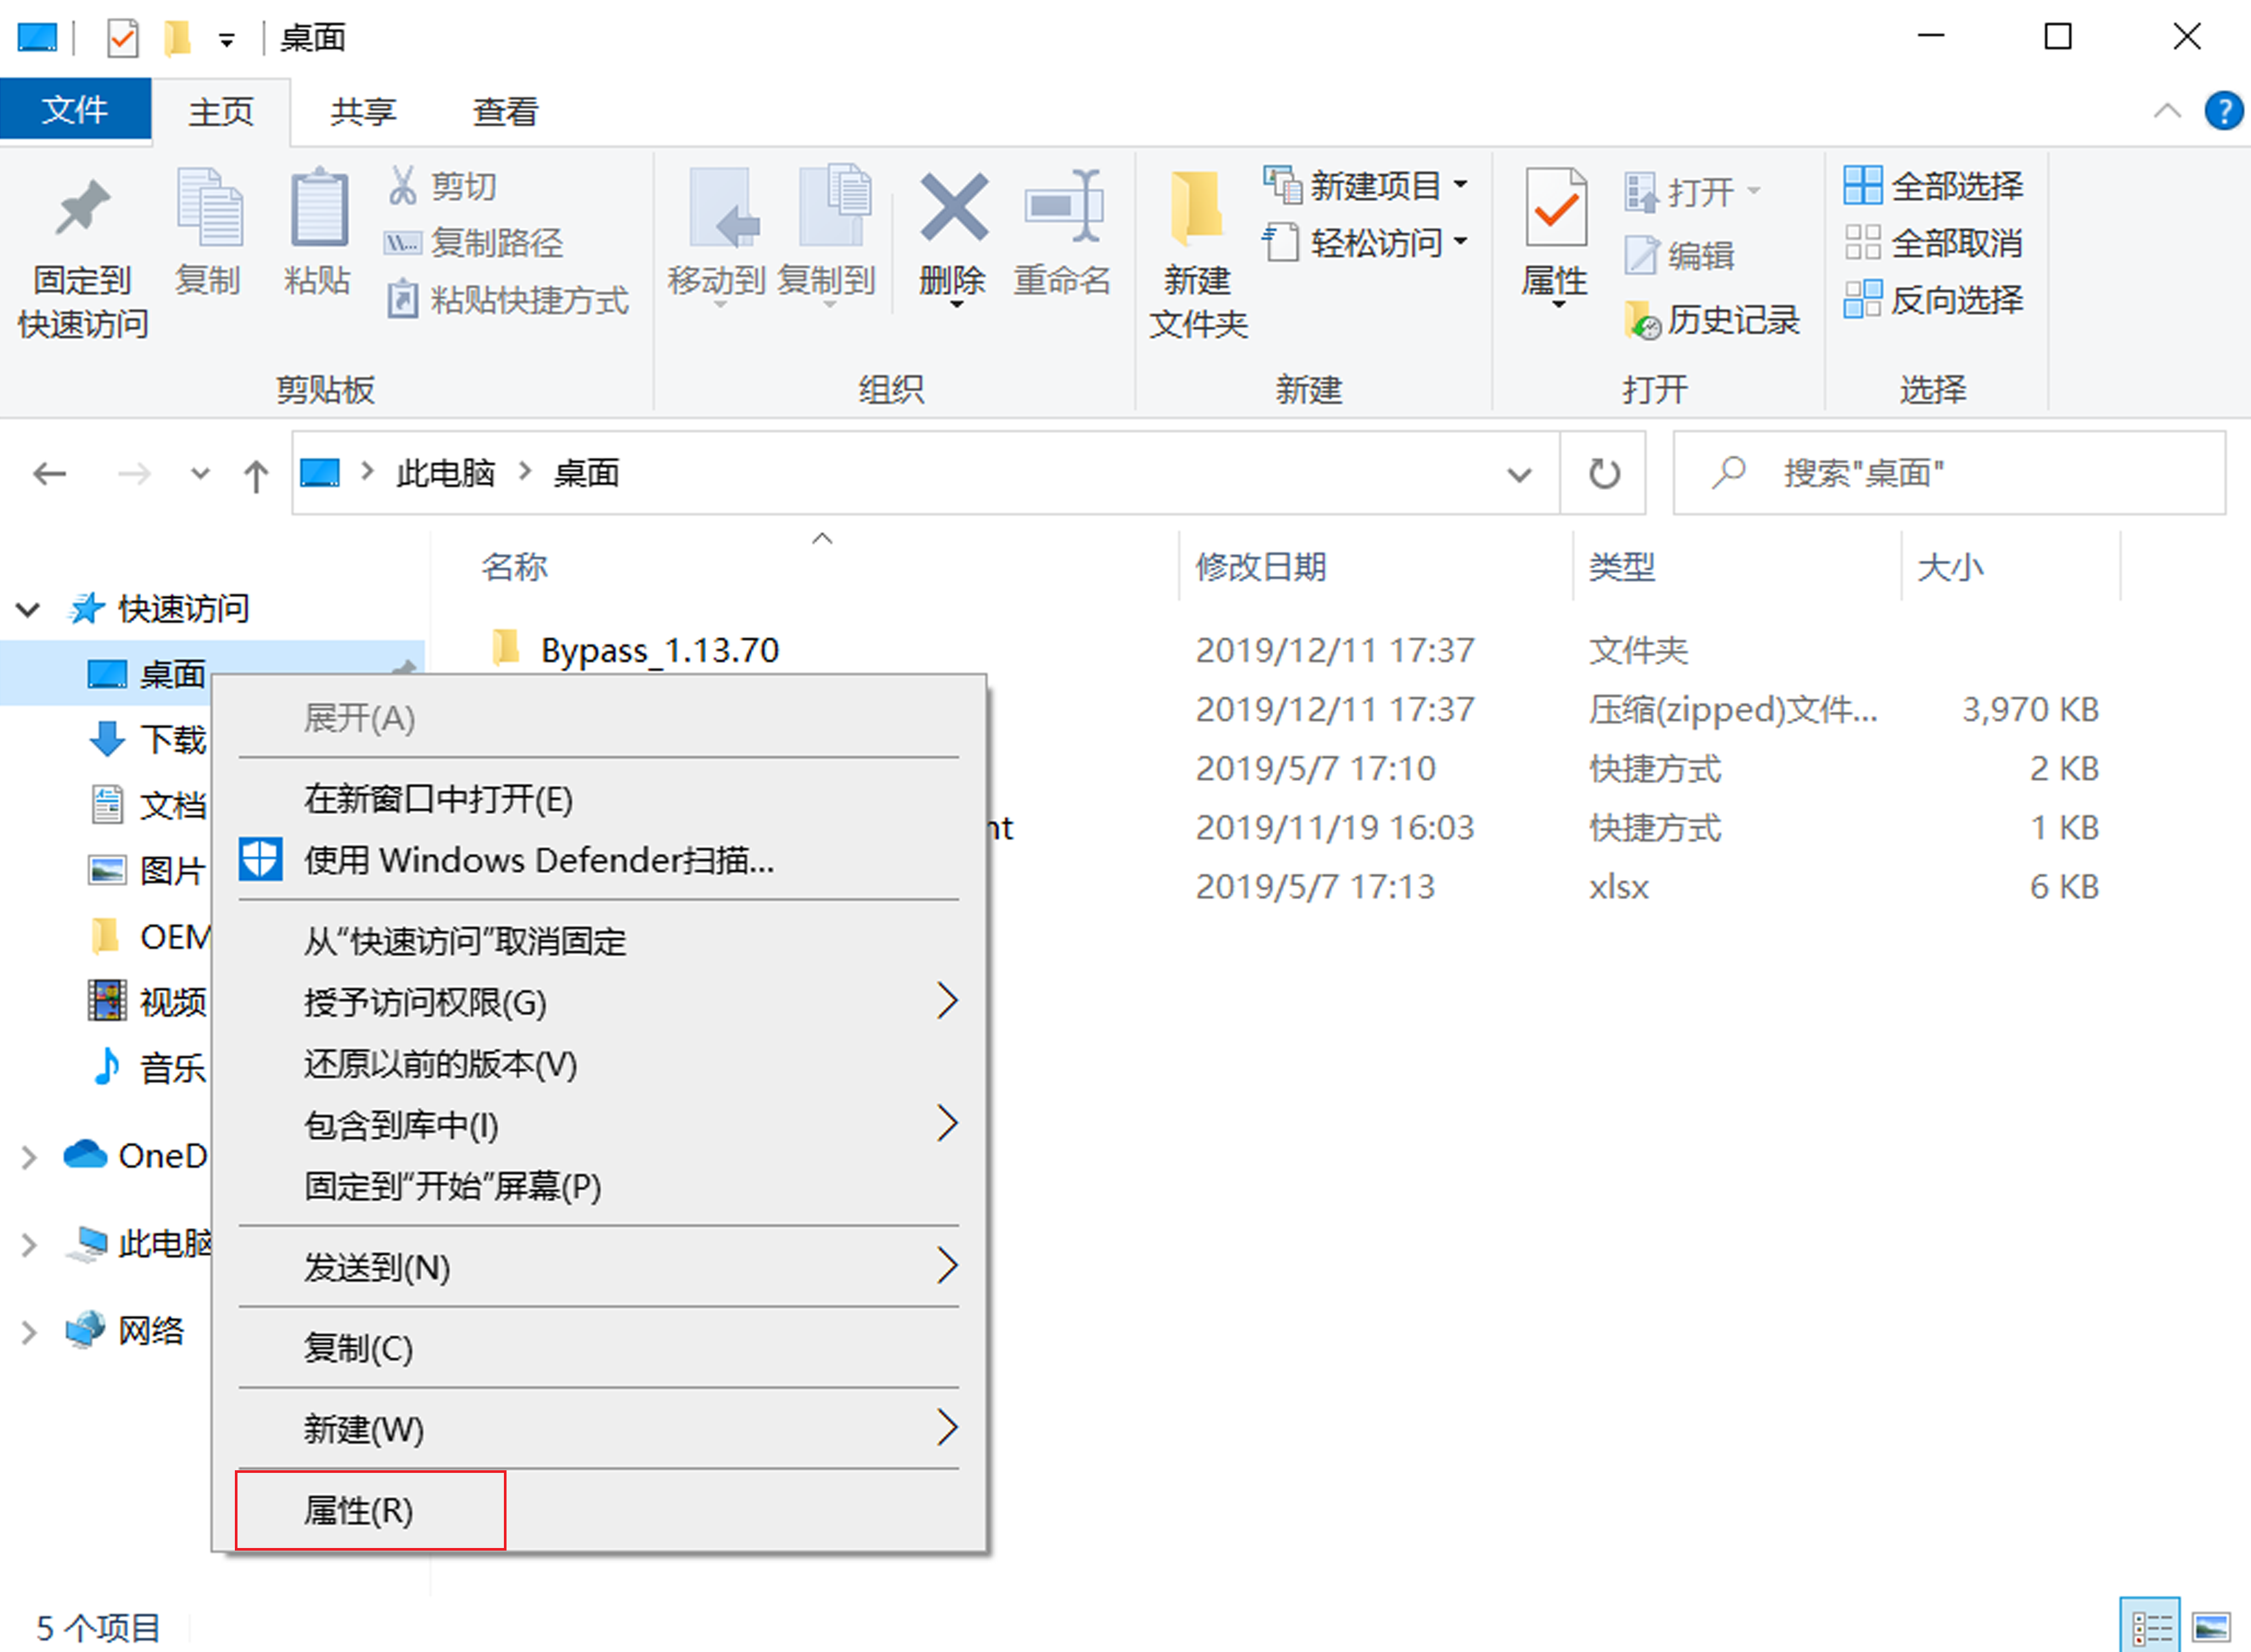Click the refresh button beside address bar

(x=1603, y=473)
